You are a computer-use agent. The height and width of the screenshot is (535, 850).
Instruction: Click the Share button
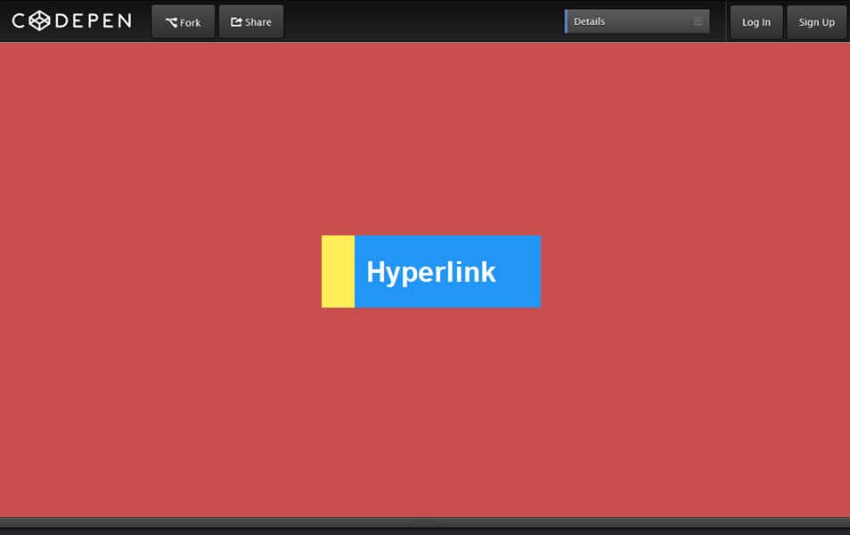(x=250, y=21)
